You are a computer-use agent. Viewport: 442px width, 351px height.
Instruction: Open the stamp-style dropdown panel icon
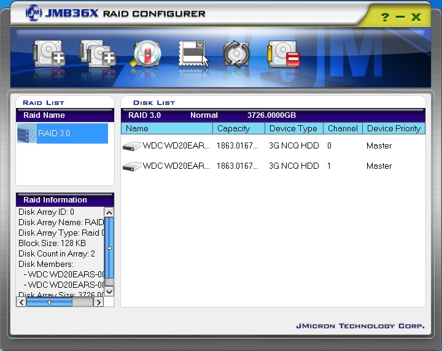pos(192,53)
